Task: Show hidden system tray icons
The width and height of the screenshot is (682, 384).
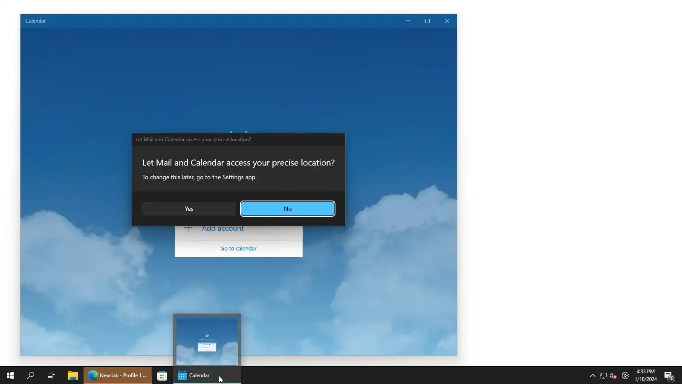Action: pyautogui.click(x=592, y=375)
